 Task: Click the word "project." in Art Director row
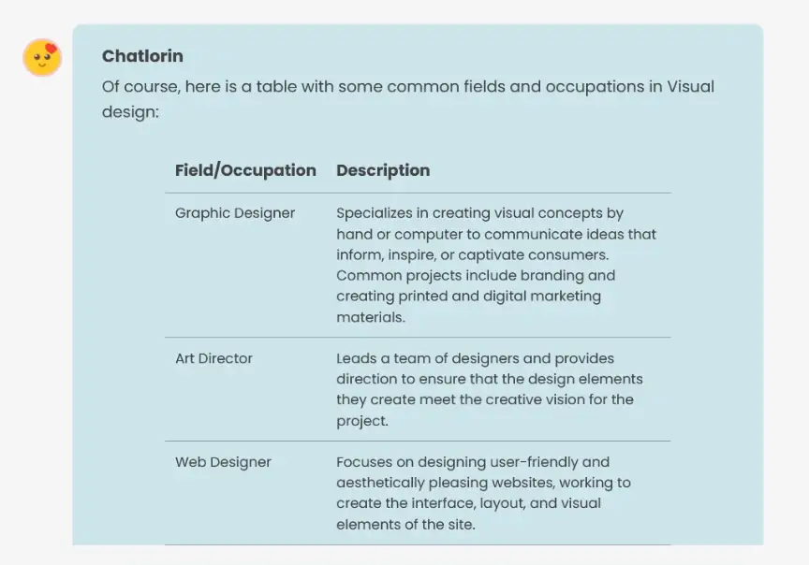click(x=362, y=421)
